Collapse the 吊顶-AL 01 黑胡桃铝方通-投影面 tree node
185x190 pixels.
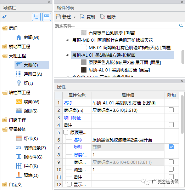[x=67, y=55]
